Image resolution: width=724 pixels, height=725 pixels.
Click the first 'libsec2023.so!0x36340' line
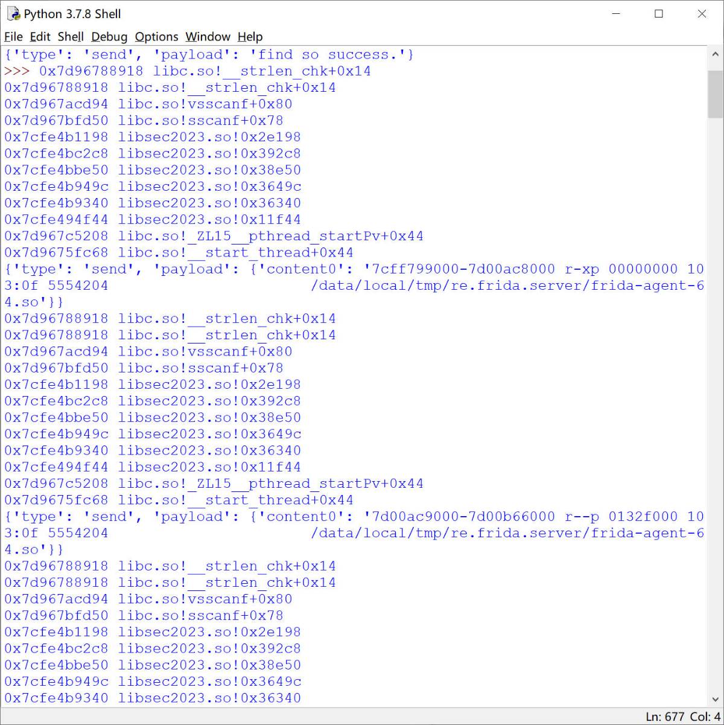pos(153,203)
